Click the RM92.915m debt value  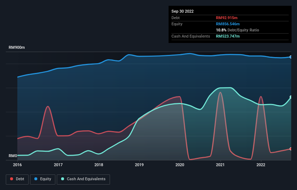click(x=226, y=18)
